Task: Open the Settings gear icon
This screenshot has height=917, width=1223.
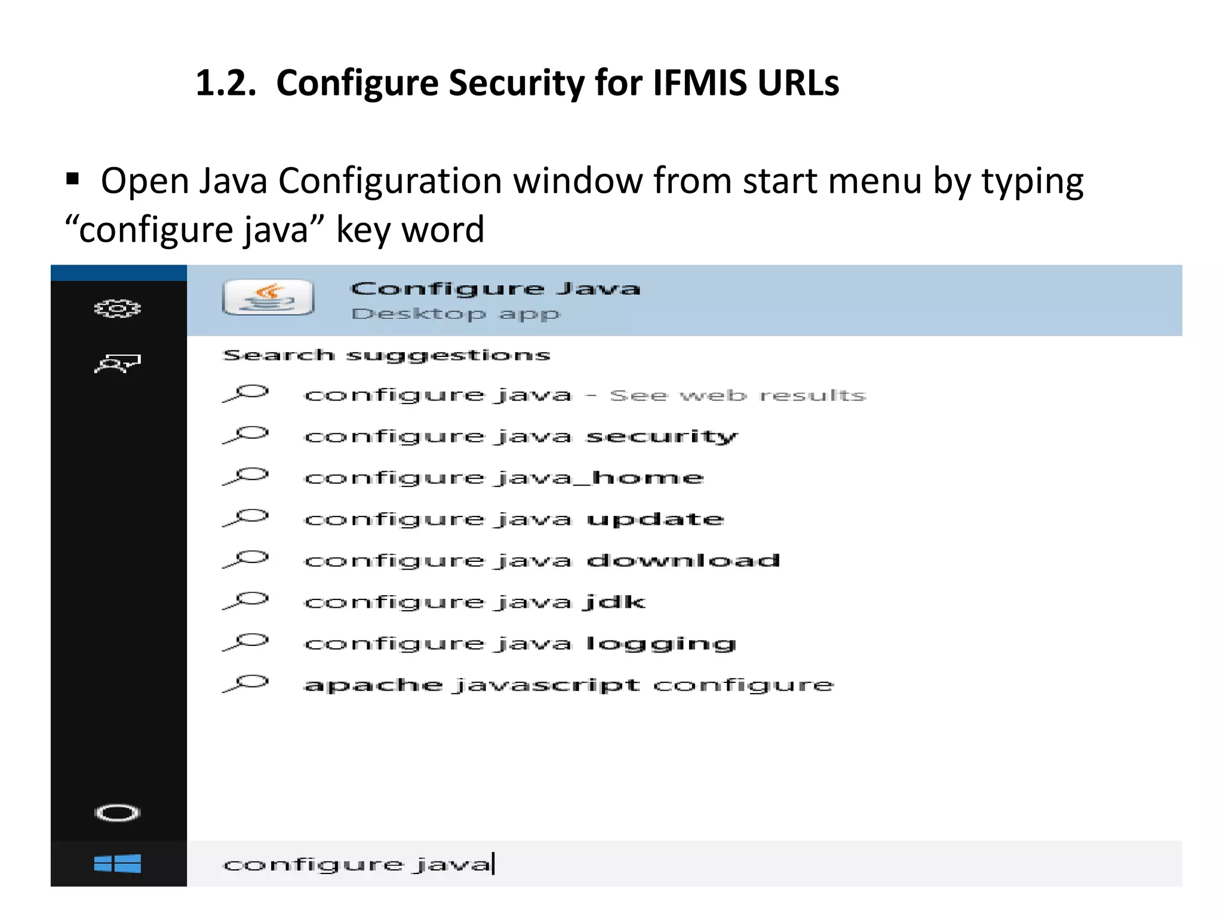Action: point(117,309)
